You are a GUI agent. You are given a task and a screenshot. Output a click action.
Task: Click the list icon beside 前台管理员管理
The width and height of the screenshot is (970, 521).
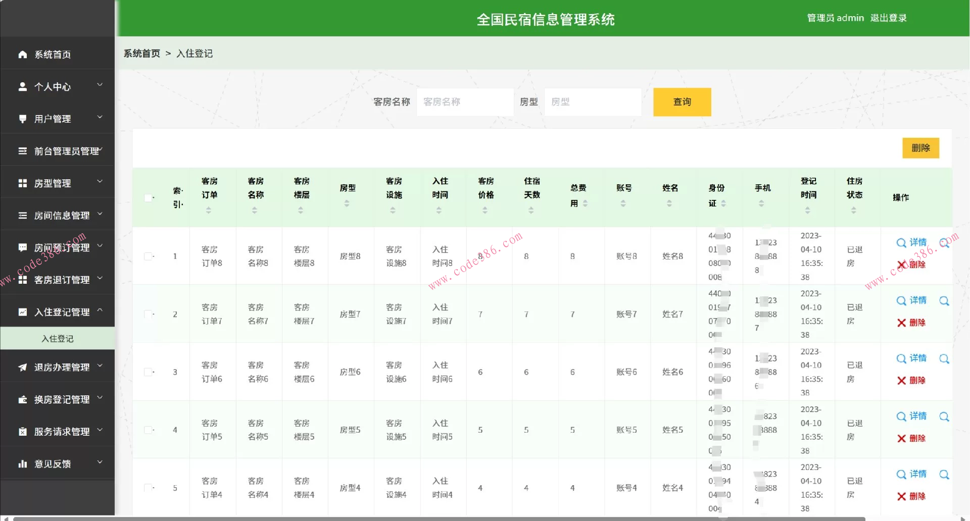pos(22,150)
